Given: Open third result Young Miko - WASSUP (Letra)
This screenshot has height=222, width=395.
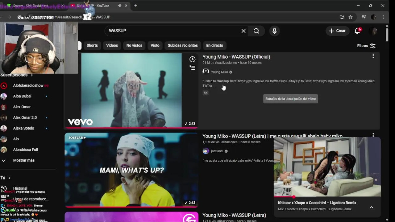Looking at the screenshot, I should click(234, 215).
